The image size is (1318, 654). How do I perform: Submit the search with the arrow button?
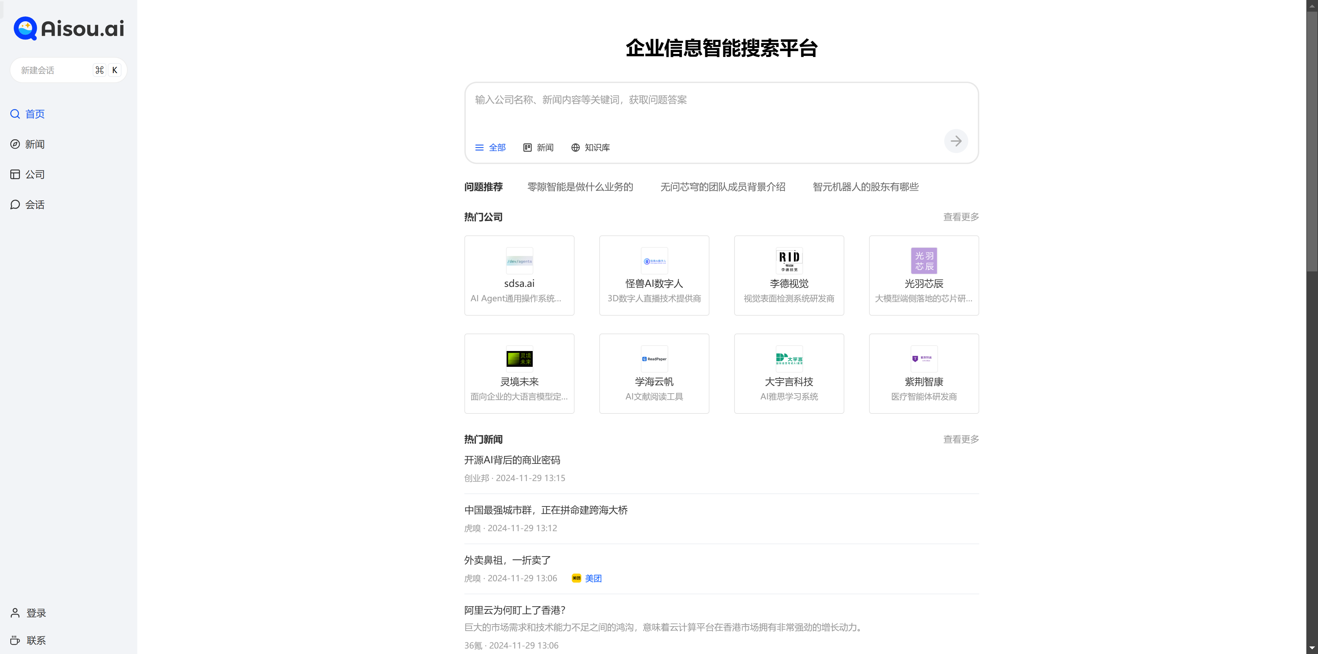tap(955, 141)
